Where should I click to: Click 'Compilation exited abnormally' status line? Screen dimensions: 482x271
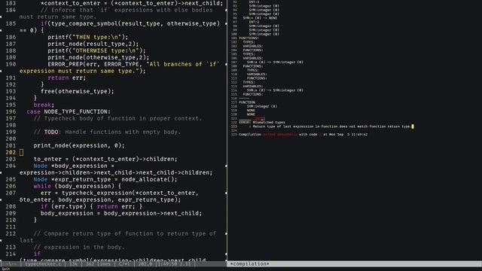[x=303, y=134]
